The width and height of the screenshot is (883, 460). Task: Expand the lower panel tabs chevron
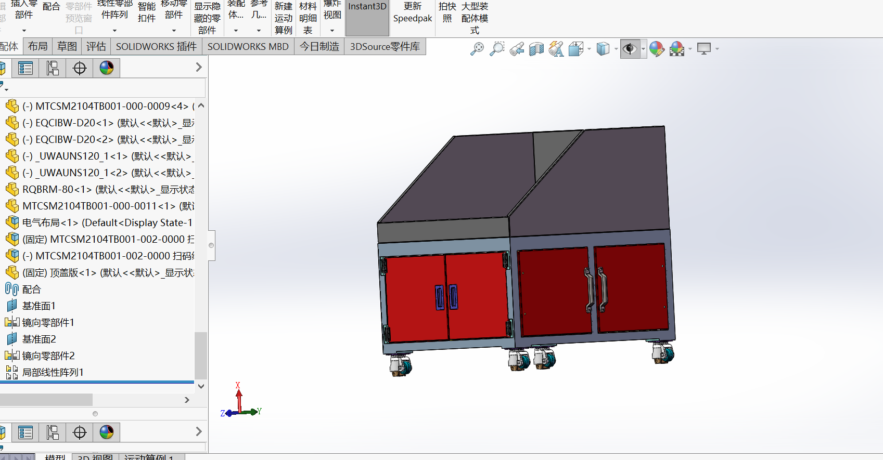click(198, 431)
